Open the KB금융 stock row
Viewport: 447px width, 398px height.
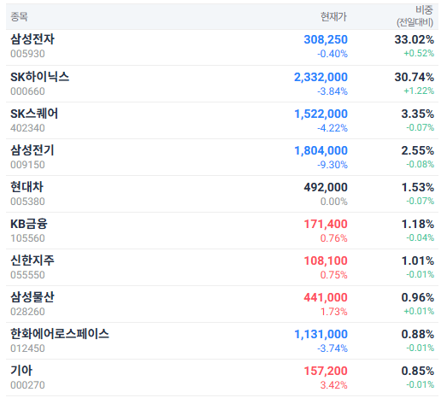click(222, 231)
